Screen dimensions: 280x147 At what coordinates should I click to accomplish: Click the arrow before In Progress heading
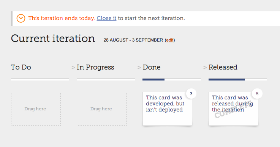[73, 68]
